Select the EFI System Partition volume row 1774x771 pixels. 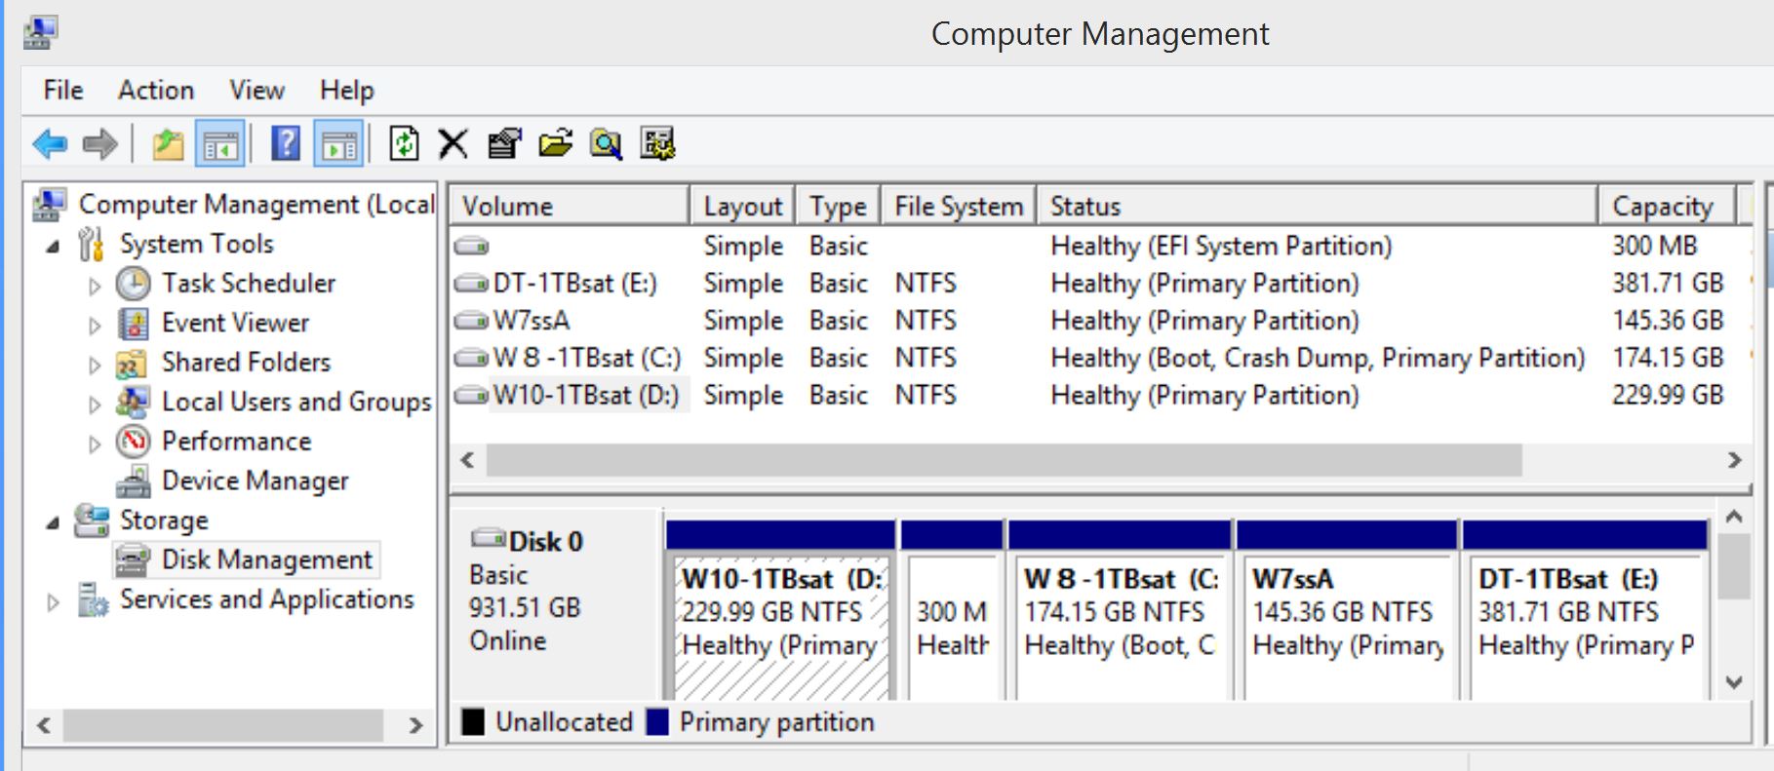click(1100, 246)
